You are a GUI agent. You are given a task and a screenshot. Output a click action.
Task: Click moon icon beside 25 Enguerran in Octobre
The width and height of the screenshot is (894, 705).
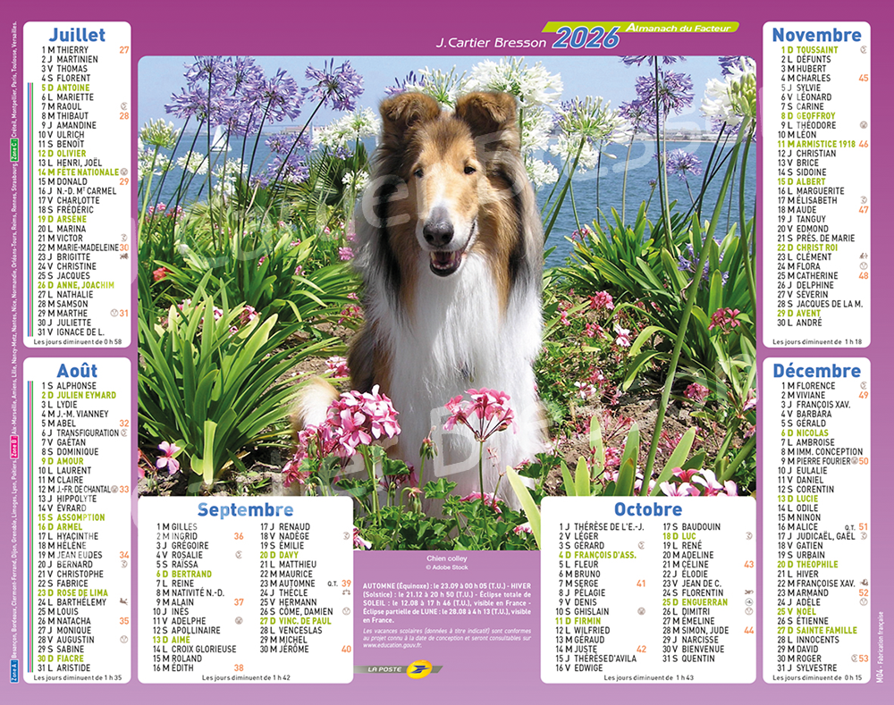(x=748, y=602)
